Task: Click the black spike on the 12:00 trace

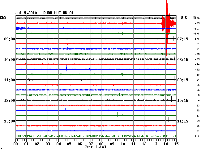Action: [x=171, y=99]
